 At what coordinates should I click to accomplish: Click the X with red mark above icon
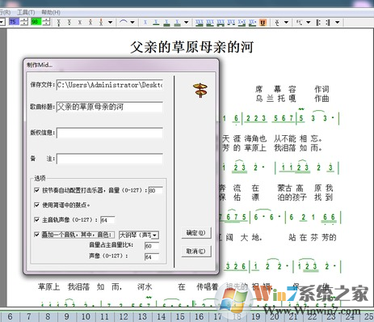(x=101, y=22)
